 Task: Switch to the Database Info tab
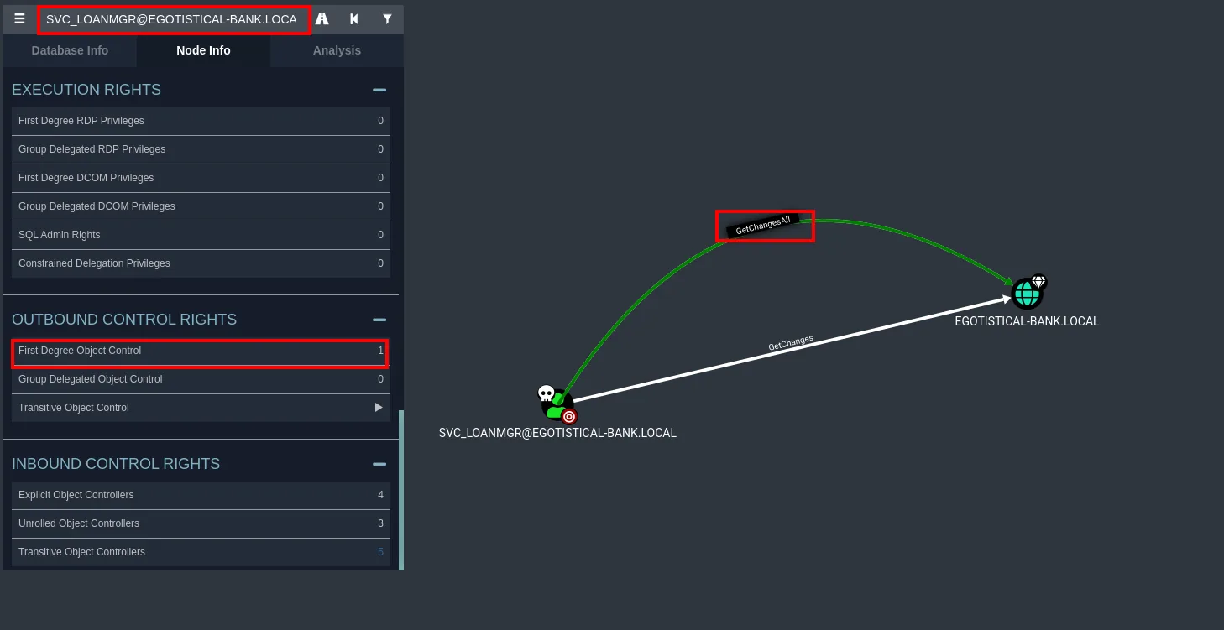tap(70, 50)
